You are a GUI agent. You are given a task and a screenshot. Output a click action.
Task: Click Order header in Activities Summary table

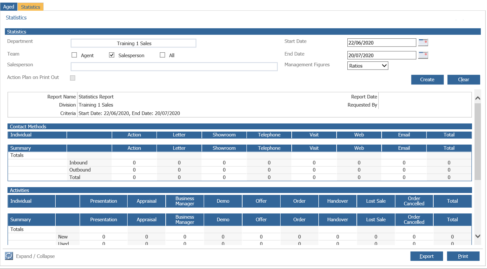(299, 220)
